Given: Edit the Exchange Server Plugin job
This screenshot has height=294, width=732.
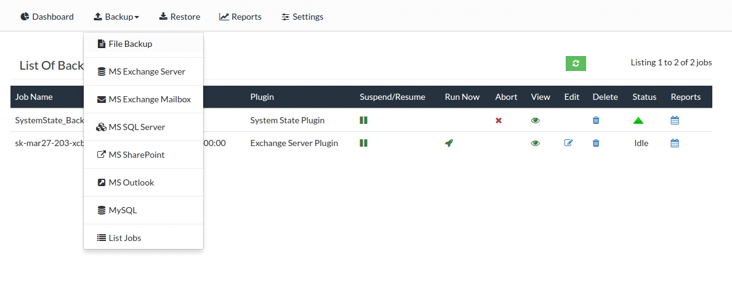Looking at the screenshot, I should (x=568, y=143).
